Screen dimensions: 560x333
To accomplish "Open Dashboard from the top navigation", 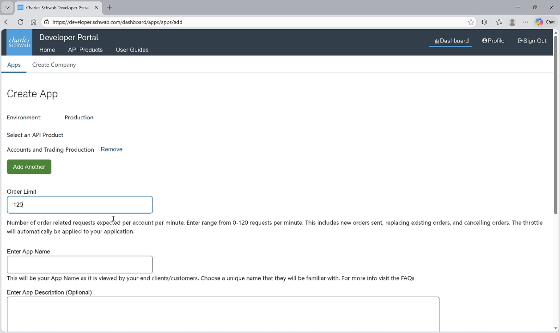I will [x=451, y=40].
